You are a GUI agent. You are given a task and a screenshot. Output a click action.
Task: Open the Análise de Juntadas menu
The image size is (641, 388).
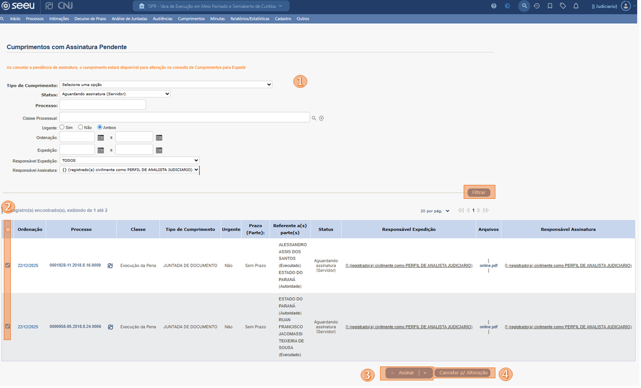click(129, 19)
